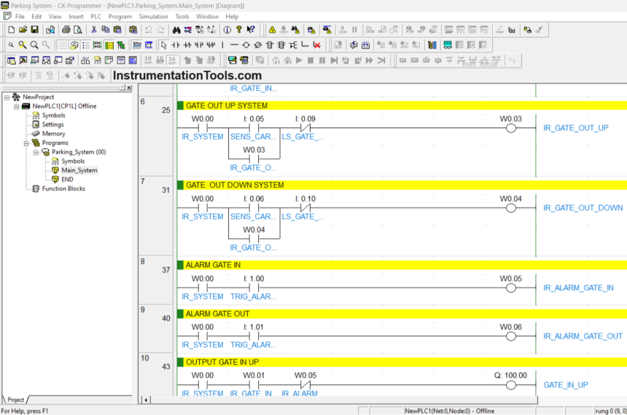Collapse Parking_System (00) tree node

click(x=35, y=152)
